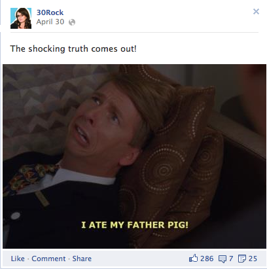Click the "I ATE MY FATHER PIG!" caption

(x=135, y=225)
